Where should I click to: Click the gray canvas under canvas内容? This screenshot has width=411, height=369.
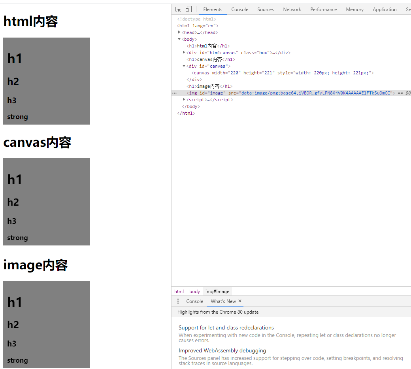(x=47, y=202)
